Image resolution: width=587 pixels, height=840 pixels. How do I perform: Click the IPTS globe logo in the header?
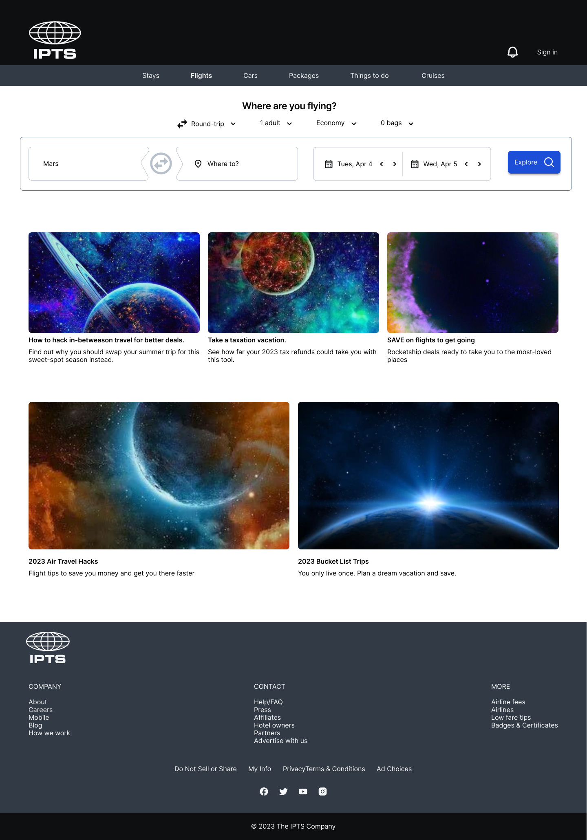[55, 40]
